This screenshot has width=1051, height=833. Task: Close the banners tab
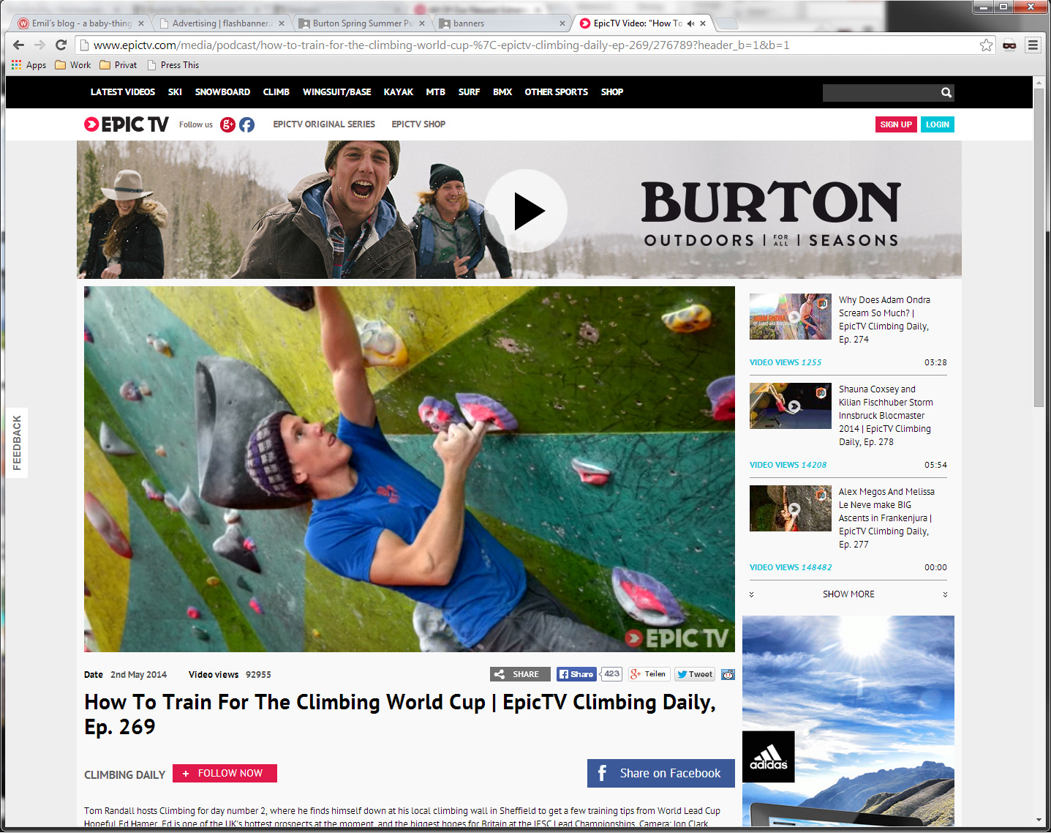562,23
